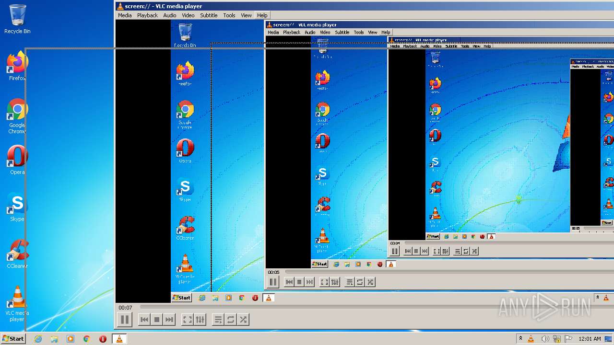The width and height of the screenshot is (614, 345).
Task: Open the View menu
Action: pyautogui.click(x=246, y=15)
